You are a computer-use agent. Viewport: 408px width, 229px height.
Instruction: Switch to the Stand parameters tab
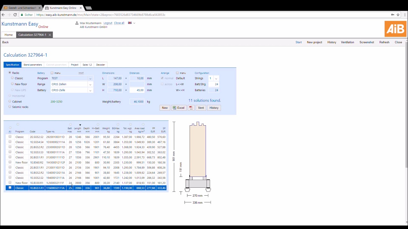coord(33,65)
